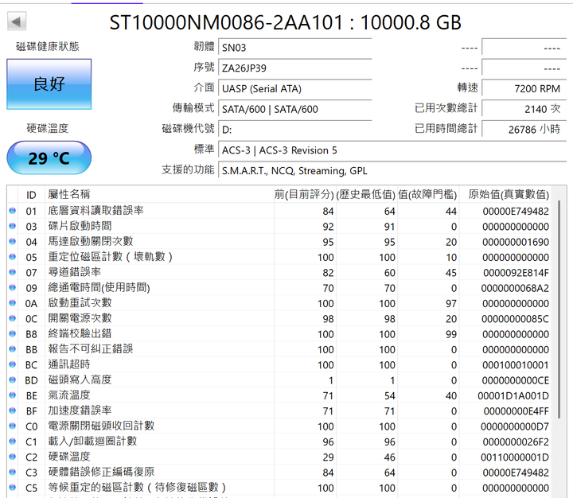Click the status dot for attribute BC
This screenshot has height=498, width=573.
point(13,364)
